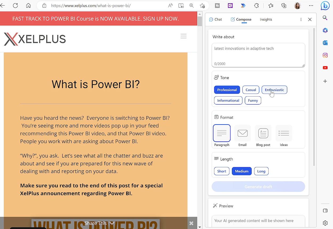Open Instagram in the sidebar

[325, 55]
